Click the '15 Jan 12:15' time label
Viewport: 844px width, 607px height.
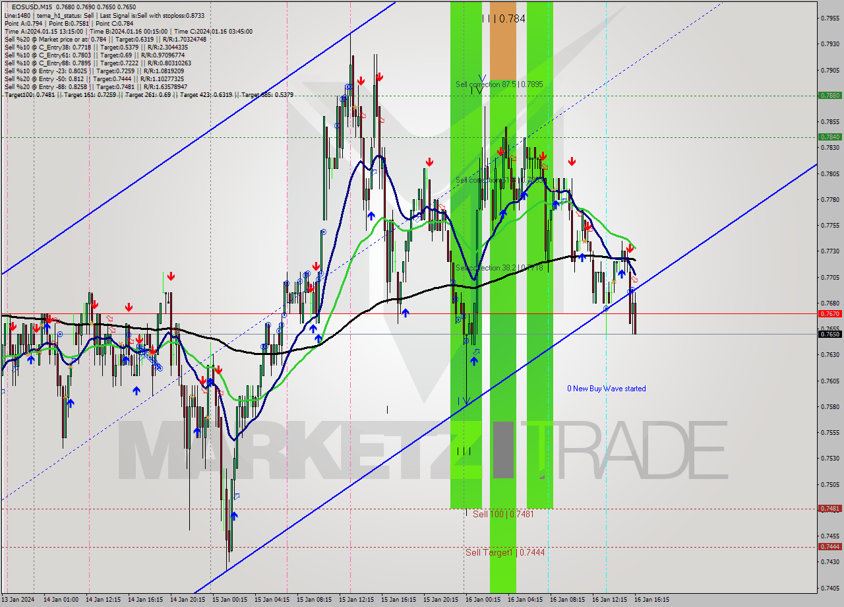point(356,600)
